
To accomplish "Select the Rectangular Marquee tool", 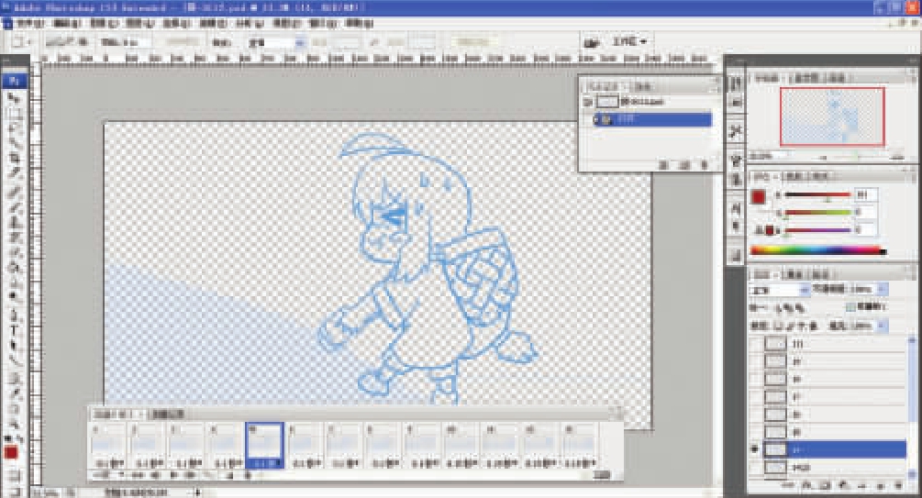I will point(14,112).
